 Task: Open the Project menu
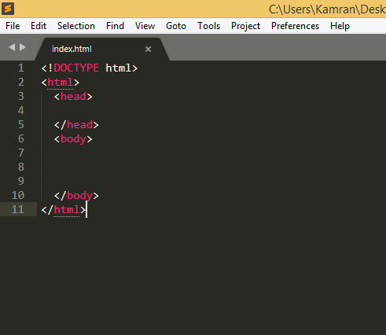pyautogui.click(x=245, y=26)
